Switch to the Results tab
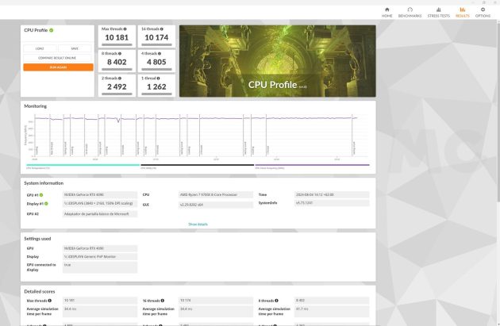The height and width of the screenshot is (326, 500). point(462,12)
